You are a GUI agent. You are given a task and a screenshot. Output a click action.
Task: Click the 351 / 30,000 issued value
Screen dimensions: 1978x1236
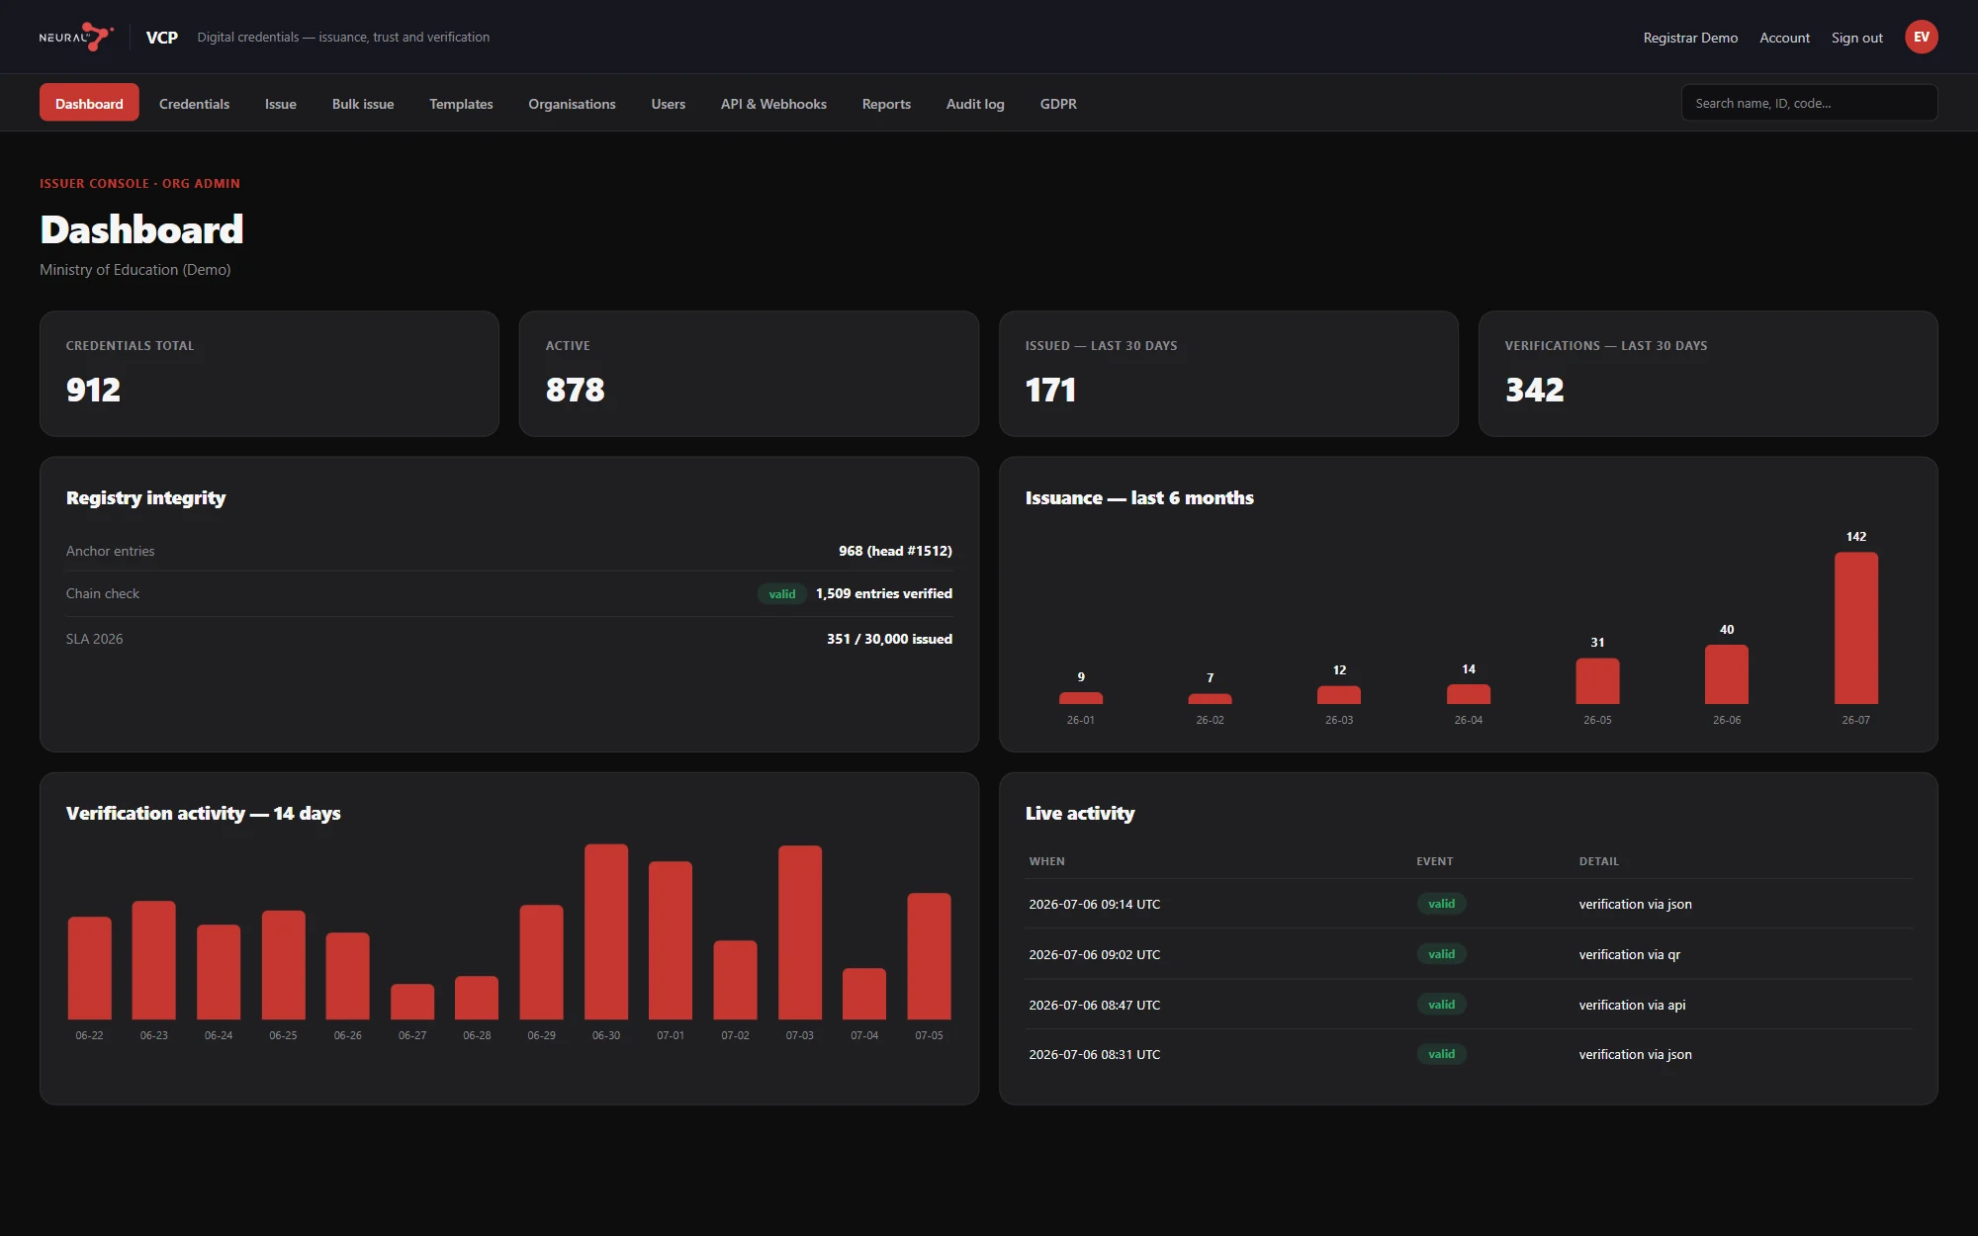click(x=889, y=639)
